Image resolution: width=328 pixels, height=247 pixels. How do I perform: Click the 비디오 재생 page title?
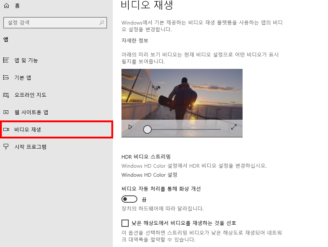point(147,5)
